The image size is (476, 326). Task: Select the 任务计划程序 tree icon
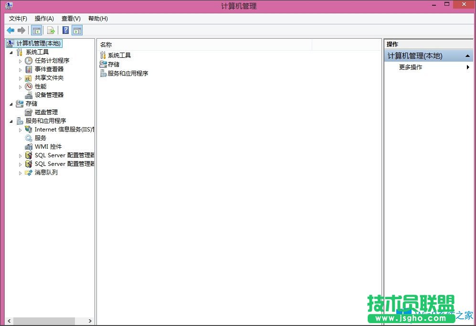(x=28, y=60)
